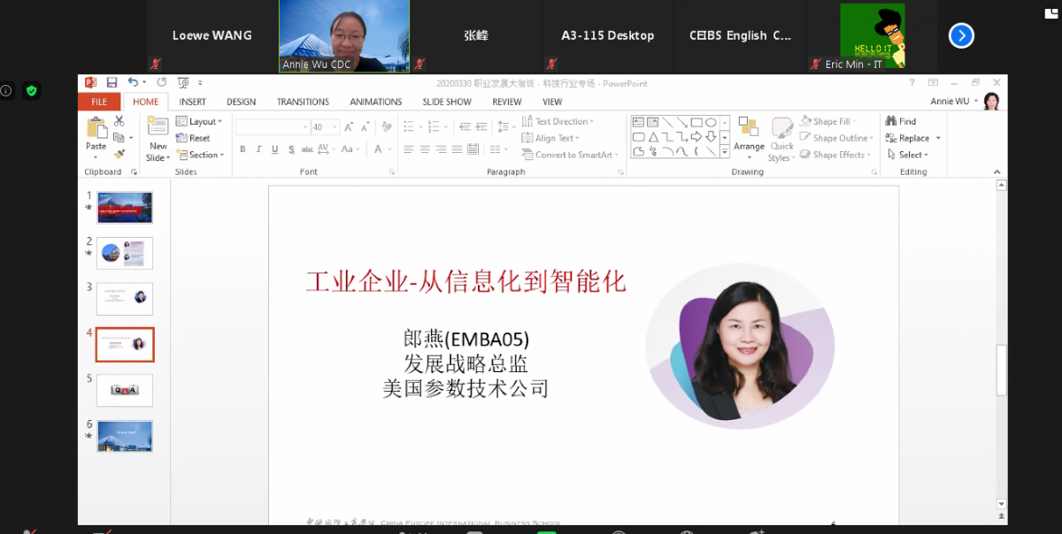
Task: Switch to the ANIMATIONS tab
Action: pyautogui.click(x=375, y=102)
